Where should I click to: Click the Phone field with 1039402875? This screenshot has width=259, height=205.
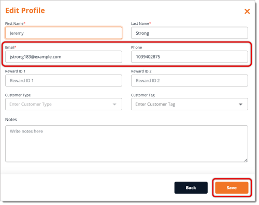pyautogui.click(x=190, y=56)
